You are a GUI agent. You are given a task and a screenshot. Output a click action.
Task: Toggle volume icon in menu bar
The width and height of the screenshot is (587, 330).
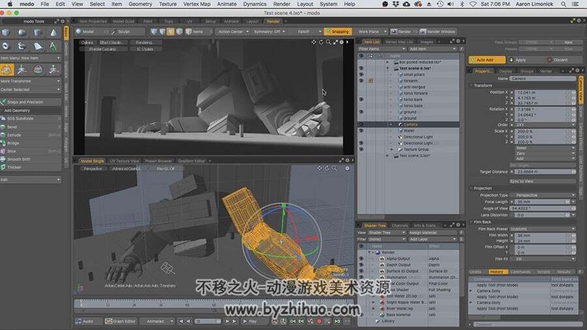click(451, 4)
